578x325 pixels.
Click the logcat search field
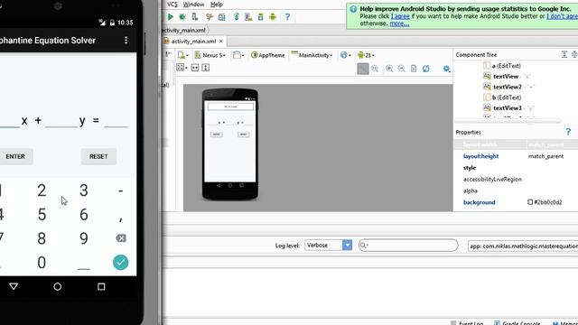[x=408, y=245]
